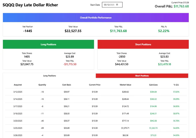Click the quantity -69 cell
196x138 pixels.
point(42,128)
